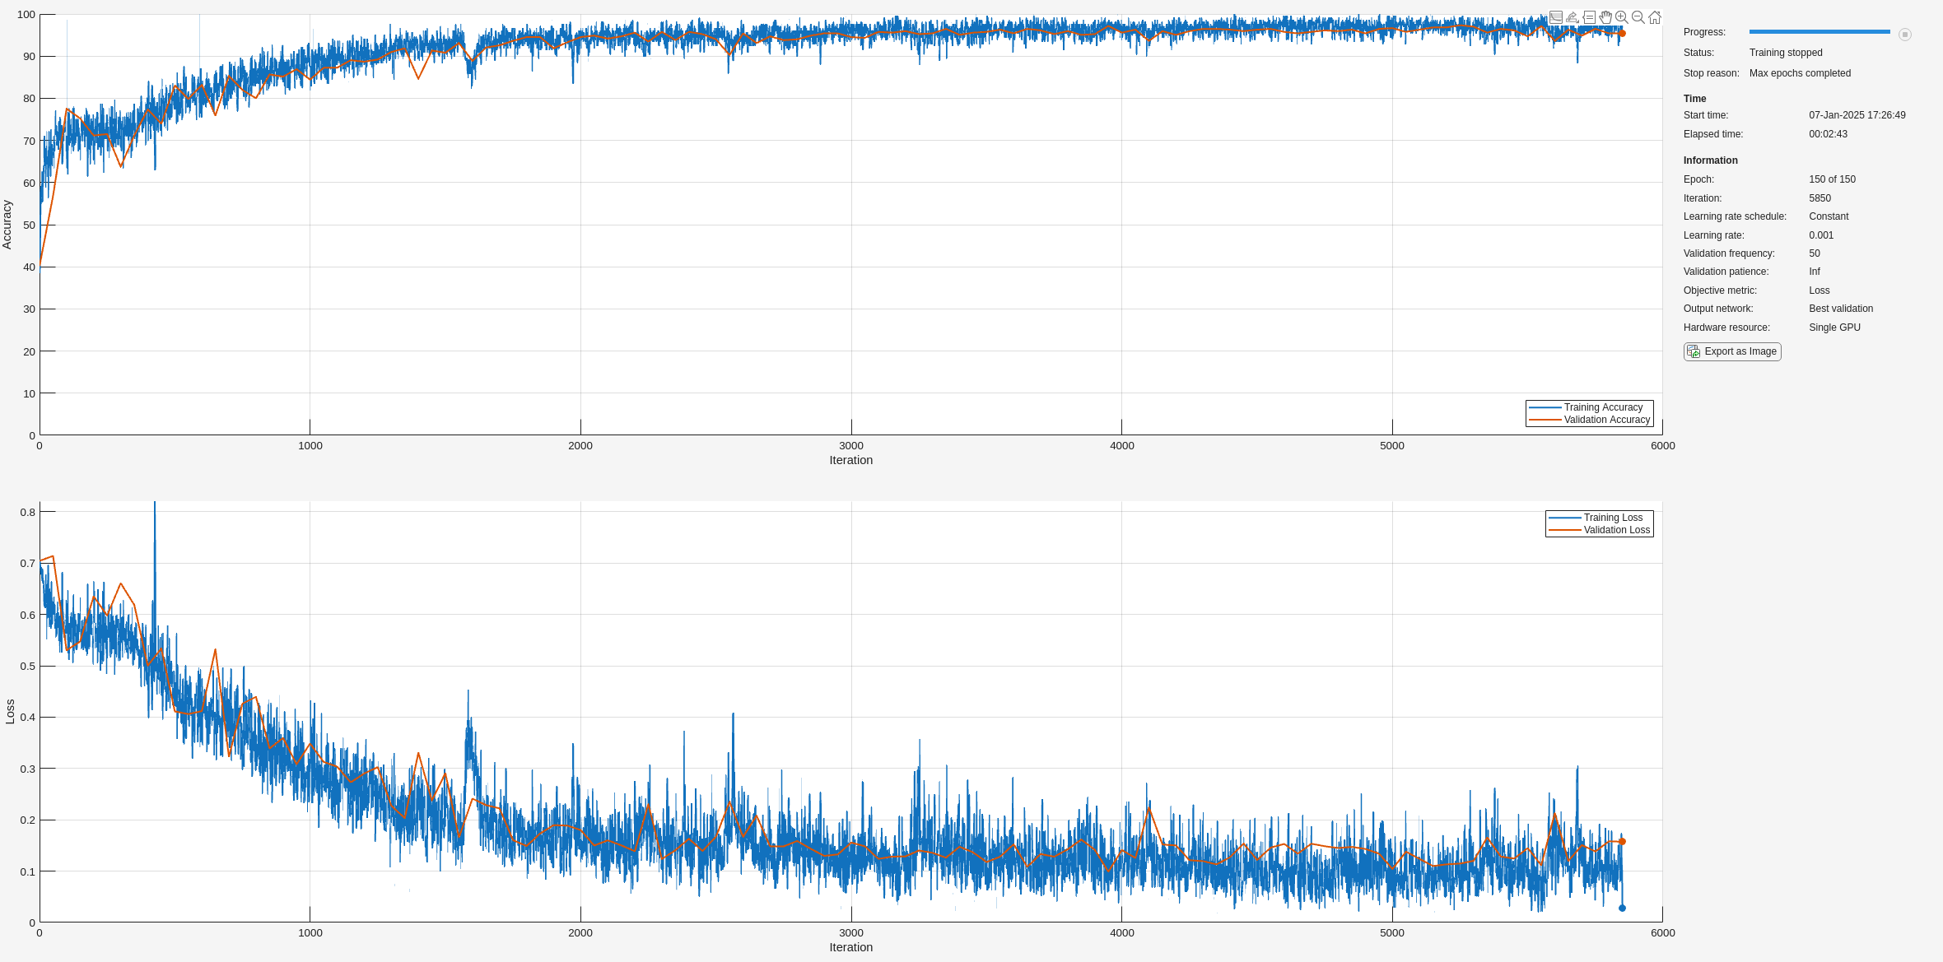
Task: Restore view with the home icon
Action: tap(1655, 17)
